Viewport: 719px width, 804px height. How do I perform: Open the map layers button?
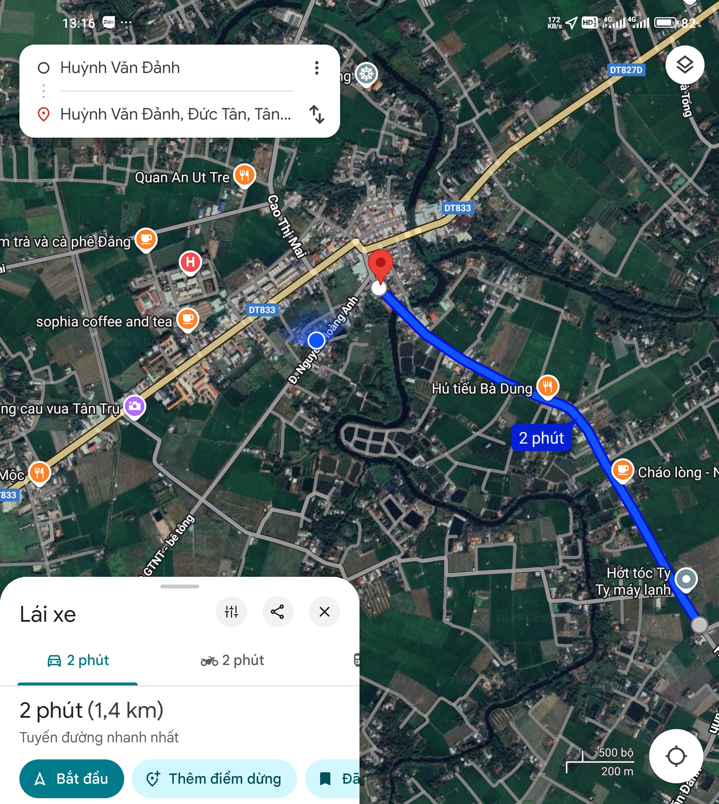tap(685, 65)
